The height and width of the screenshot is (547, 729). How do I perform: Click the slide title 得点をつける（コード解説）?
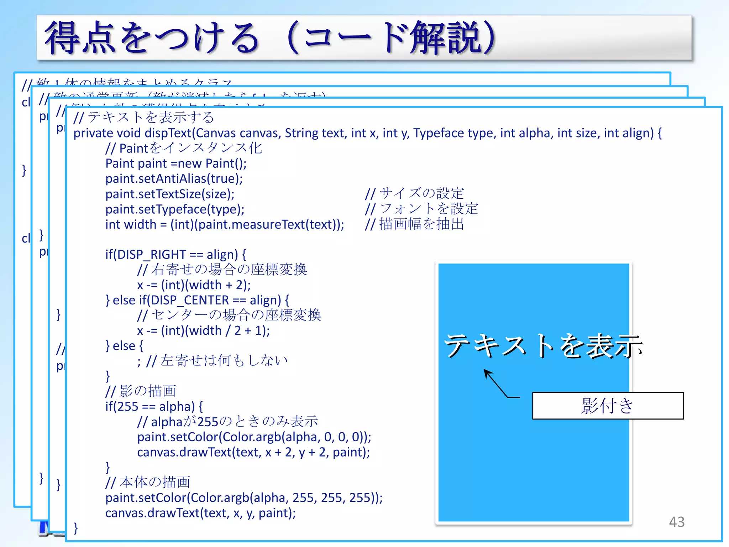(x=271, y=38)
